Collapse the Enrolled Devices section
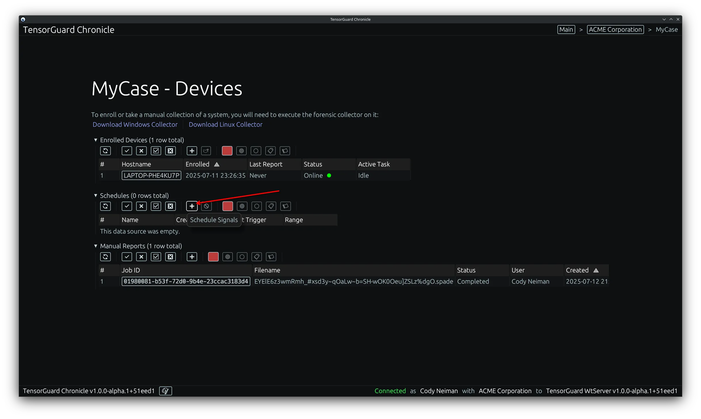 96,140
